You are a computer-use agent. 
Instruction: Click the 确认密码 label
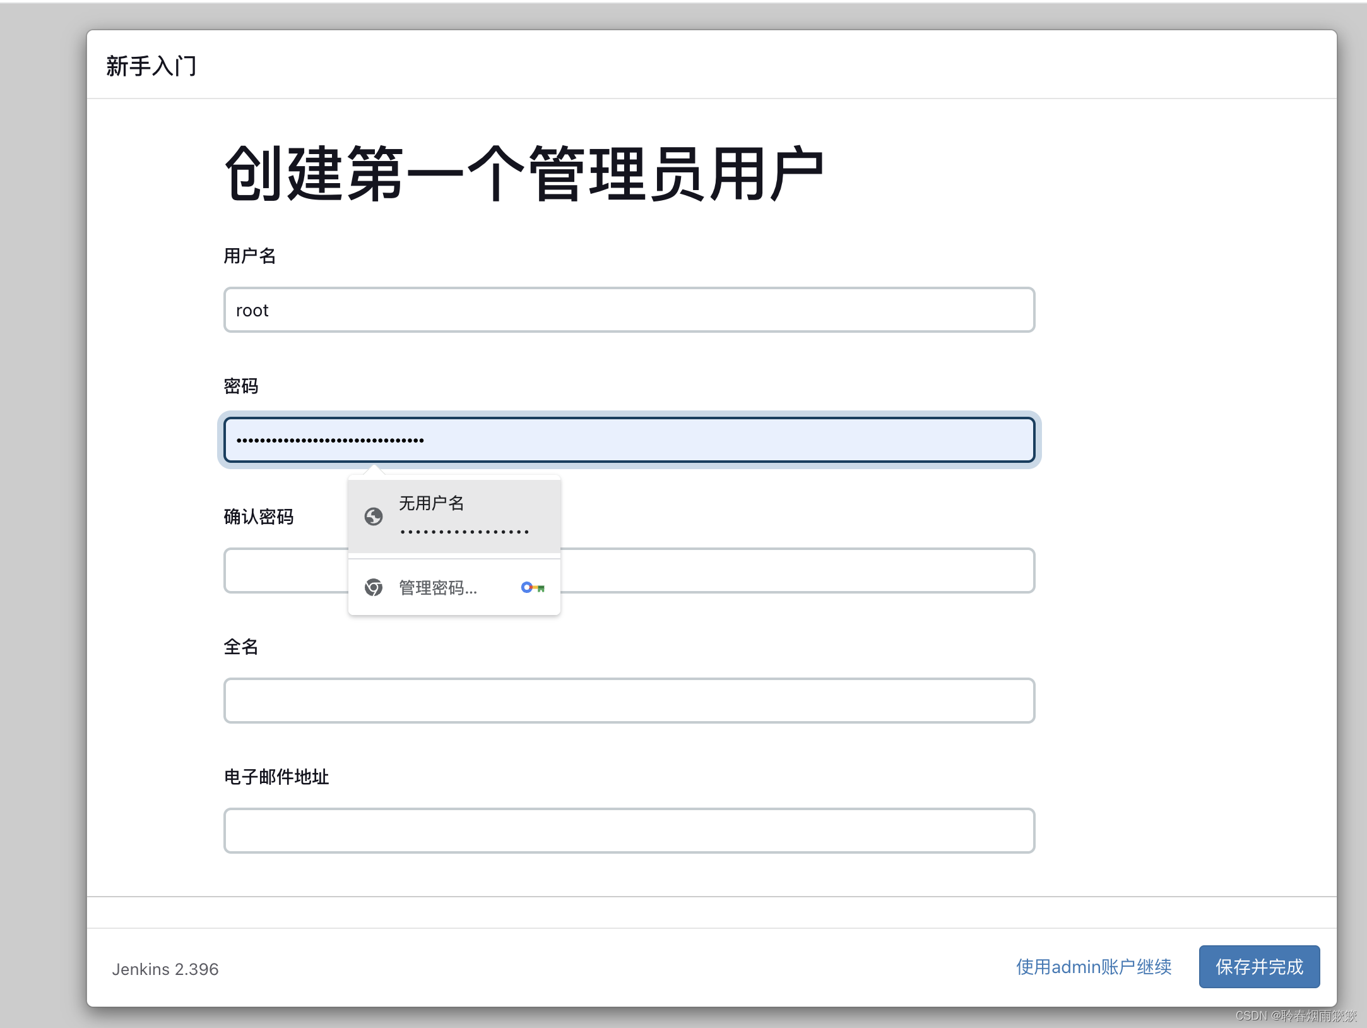(x=259, y=517)
